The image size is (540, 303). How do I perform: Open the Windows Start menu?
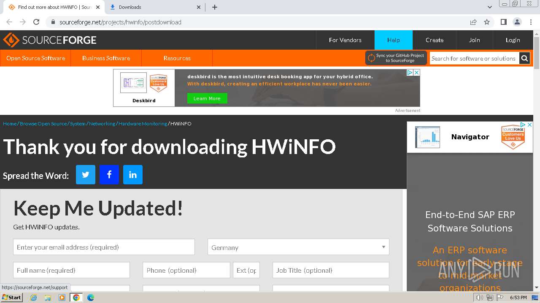pyautogui.click(x=11, y=298)
